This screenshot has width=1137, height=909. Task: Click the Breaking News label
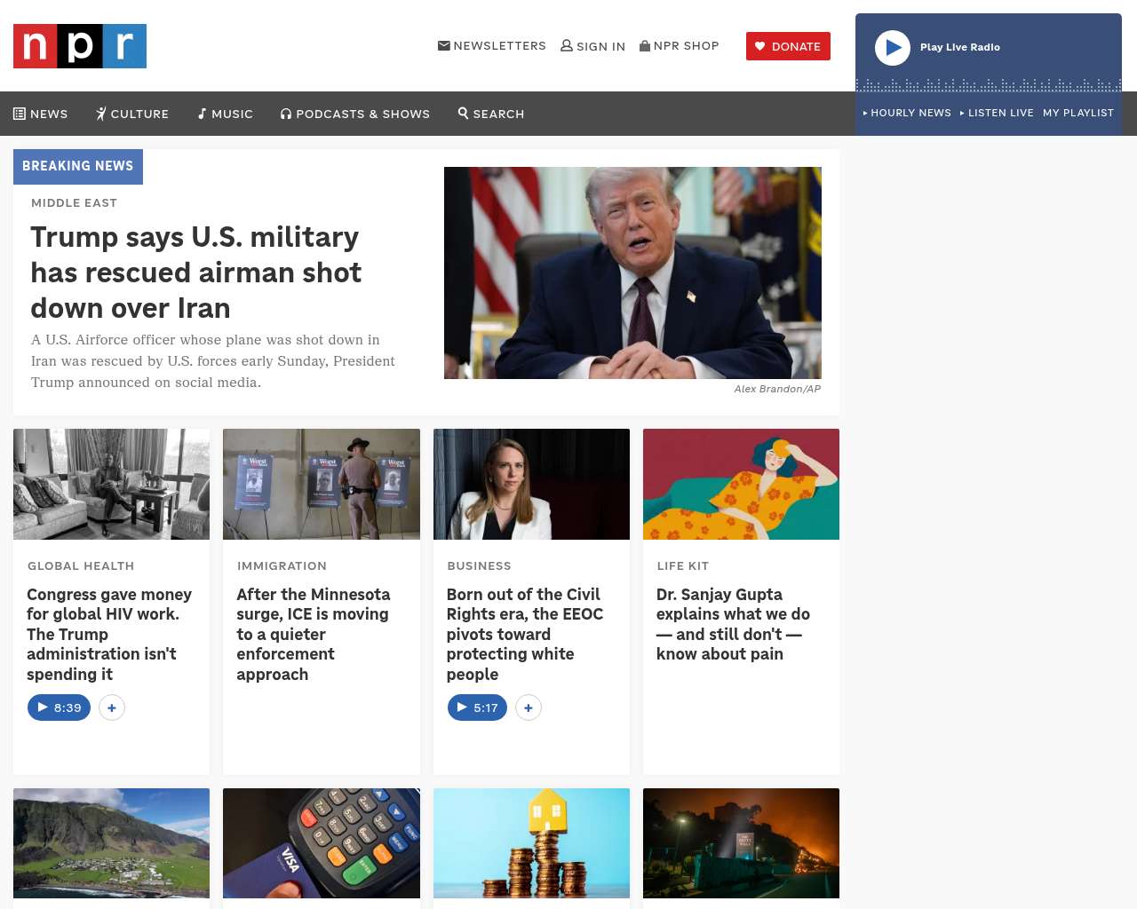(78, 166)
